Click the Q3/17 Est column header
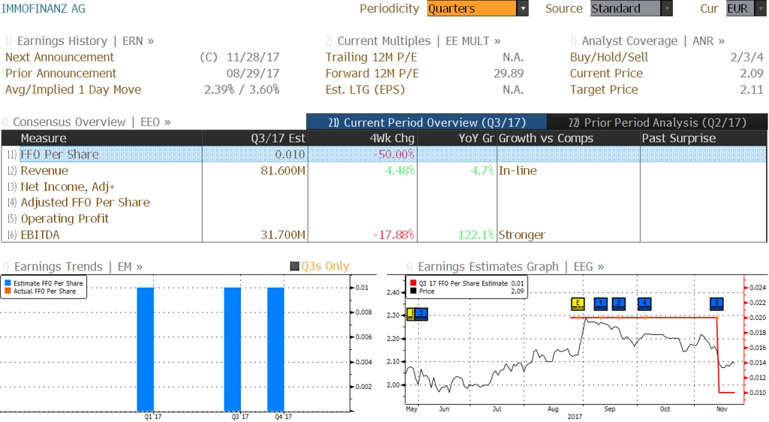769x422 pixels. tap(255, 138)
